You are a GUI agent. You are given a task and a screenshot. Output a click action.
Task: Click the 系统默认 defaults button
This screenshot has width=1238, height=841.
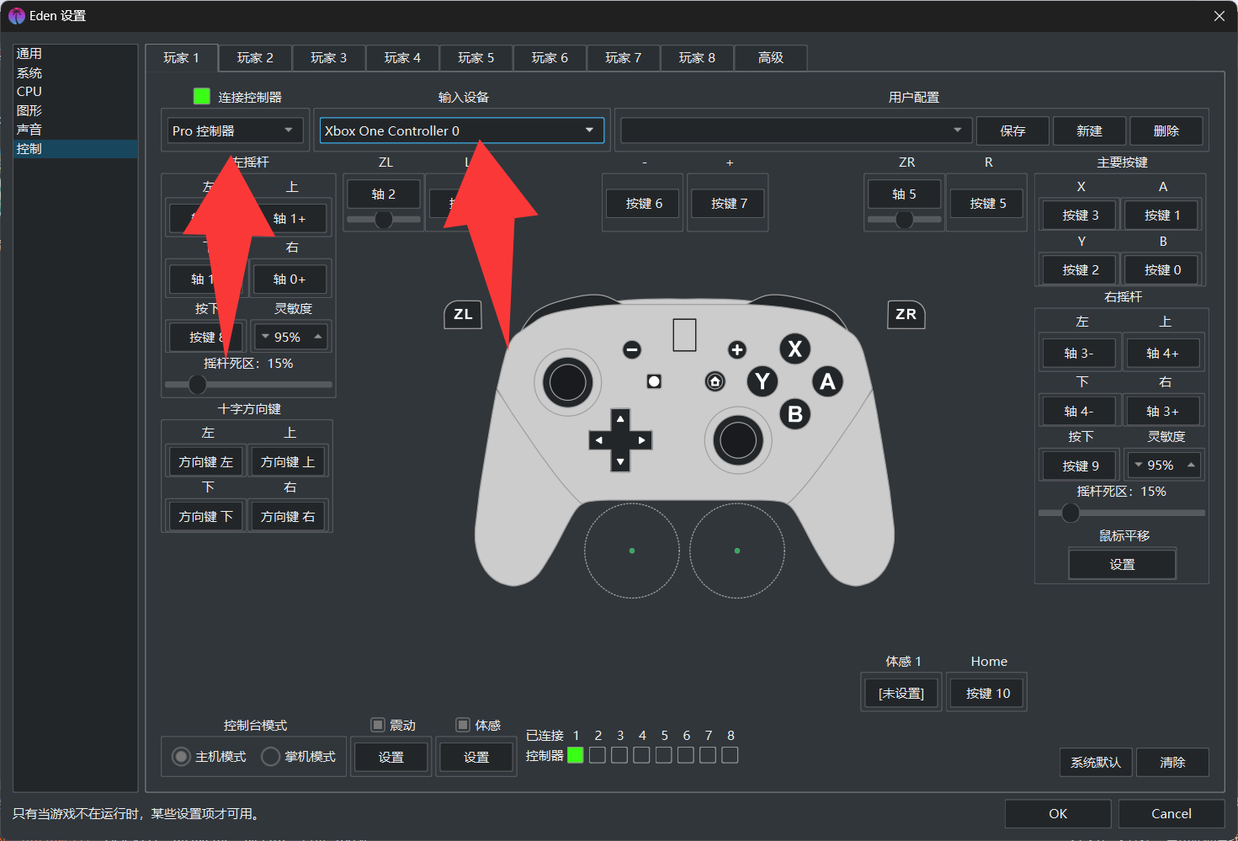pyautogui.click(x=1096, y=762)
